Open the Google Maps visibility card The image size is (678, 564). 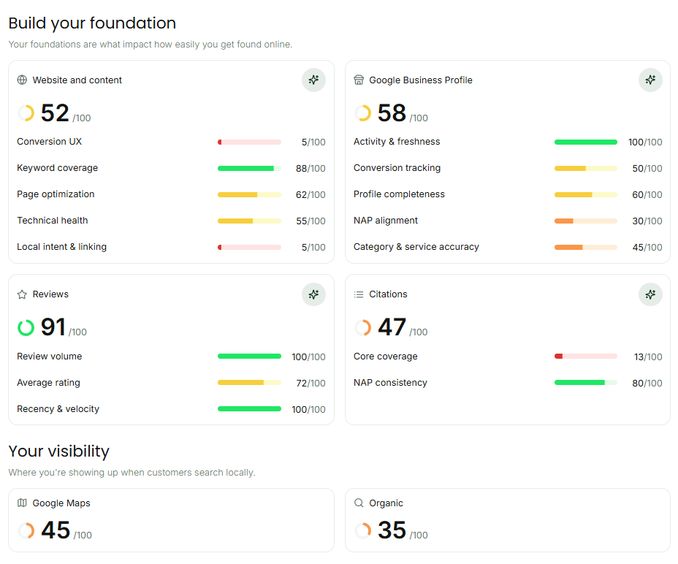point(171,520)
